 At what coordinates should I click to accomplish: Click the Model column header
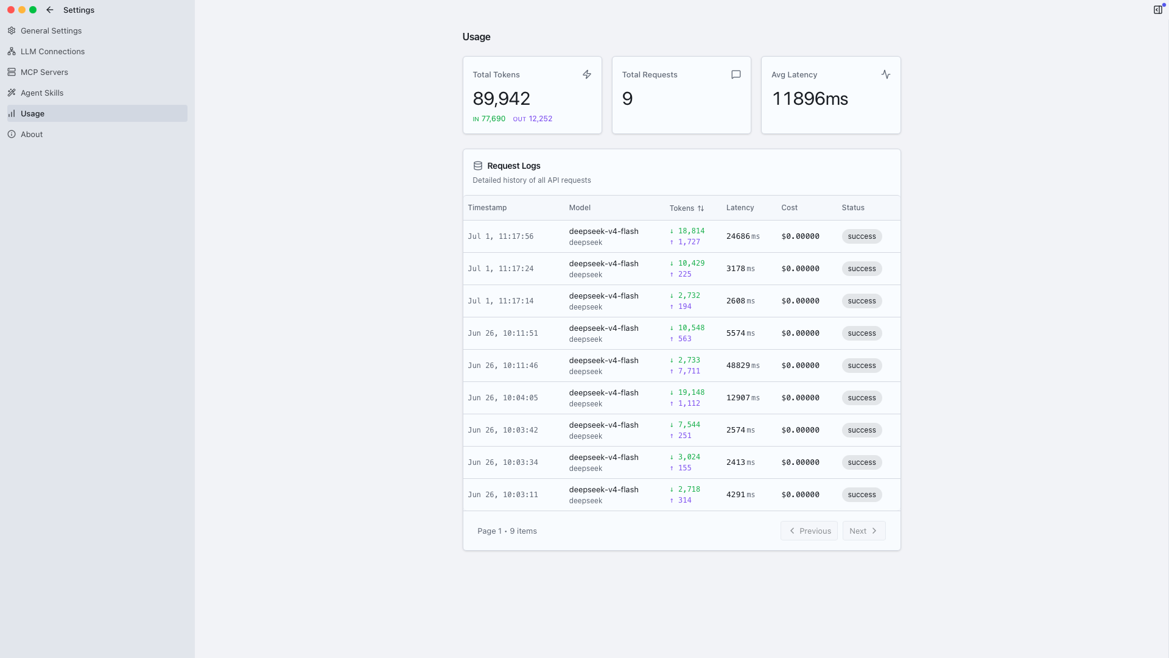point(580,208)
